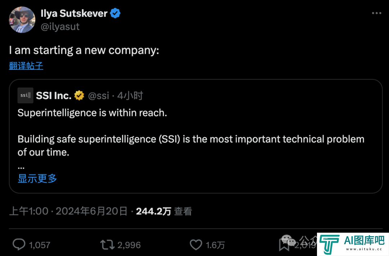
Task: Open the three-dot more options menu
Action: point(376,13)
